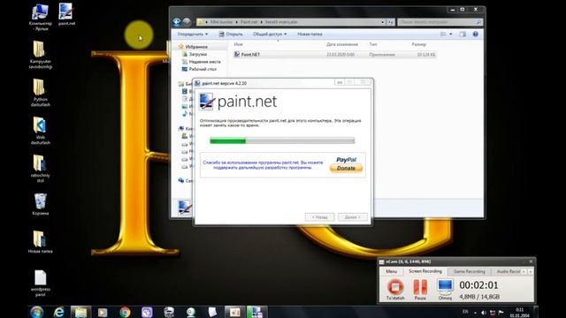Click Новая папка in the Explorer toolbar
This screenshot has width=566, height=318.
[310, 34]
